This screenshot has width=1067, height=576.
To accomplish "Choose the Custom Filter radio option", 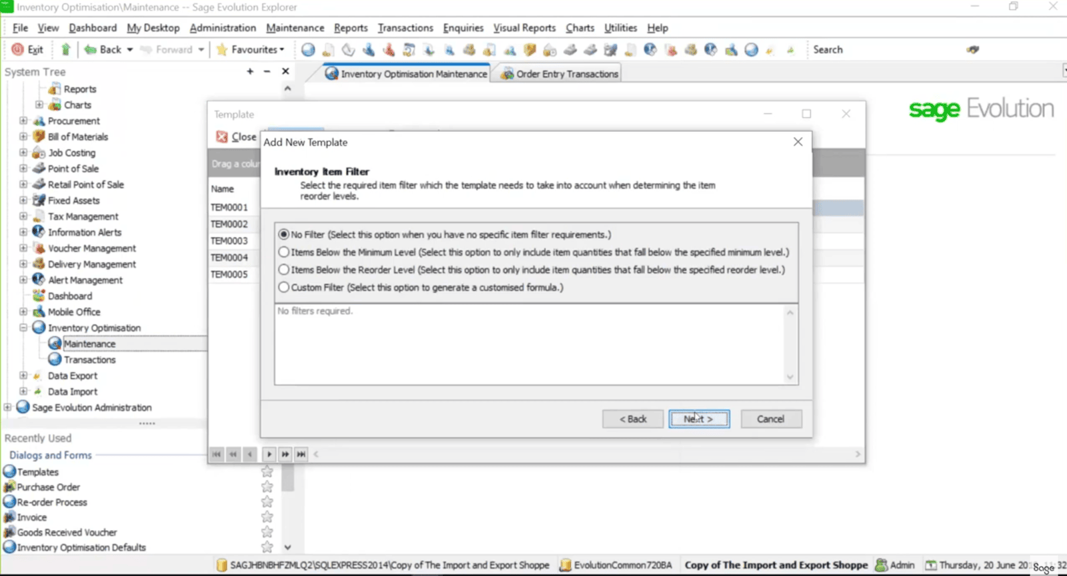I will coord(284,287).
